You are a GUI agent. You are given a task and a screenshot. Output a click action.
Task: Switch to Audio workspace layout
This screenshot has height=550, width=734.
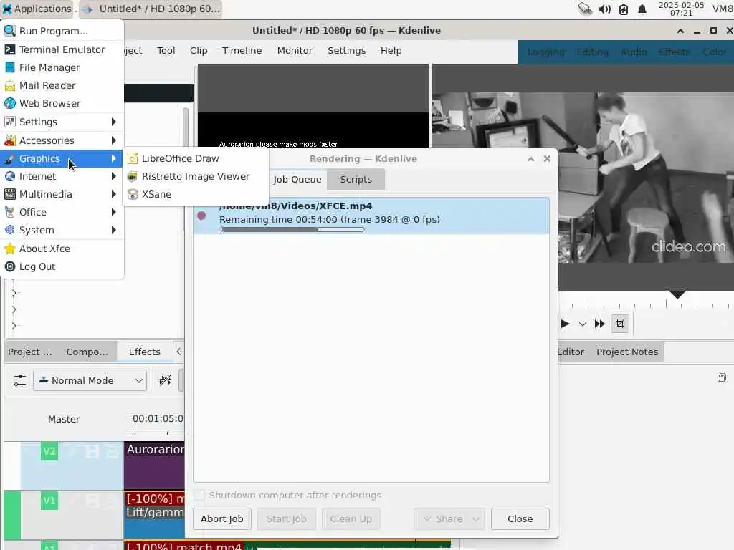pyautogui.click(x=634, y=52)
